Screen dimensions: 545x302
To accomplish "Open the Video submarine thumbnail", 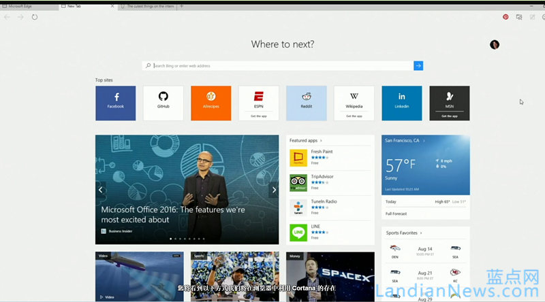I will [140, 276].
